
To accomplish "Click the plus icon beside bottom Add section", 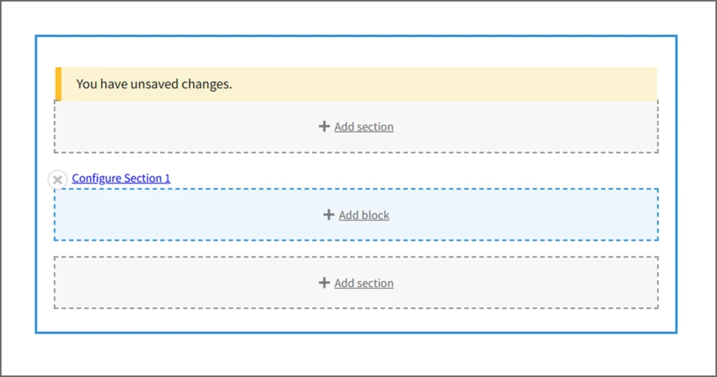I will click(324, 283).
